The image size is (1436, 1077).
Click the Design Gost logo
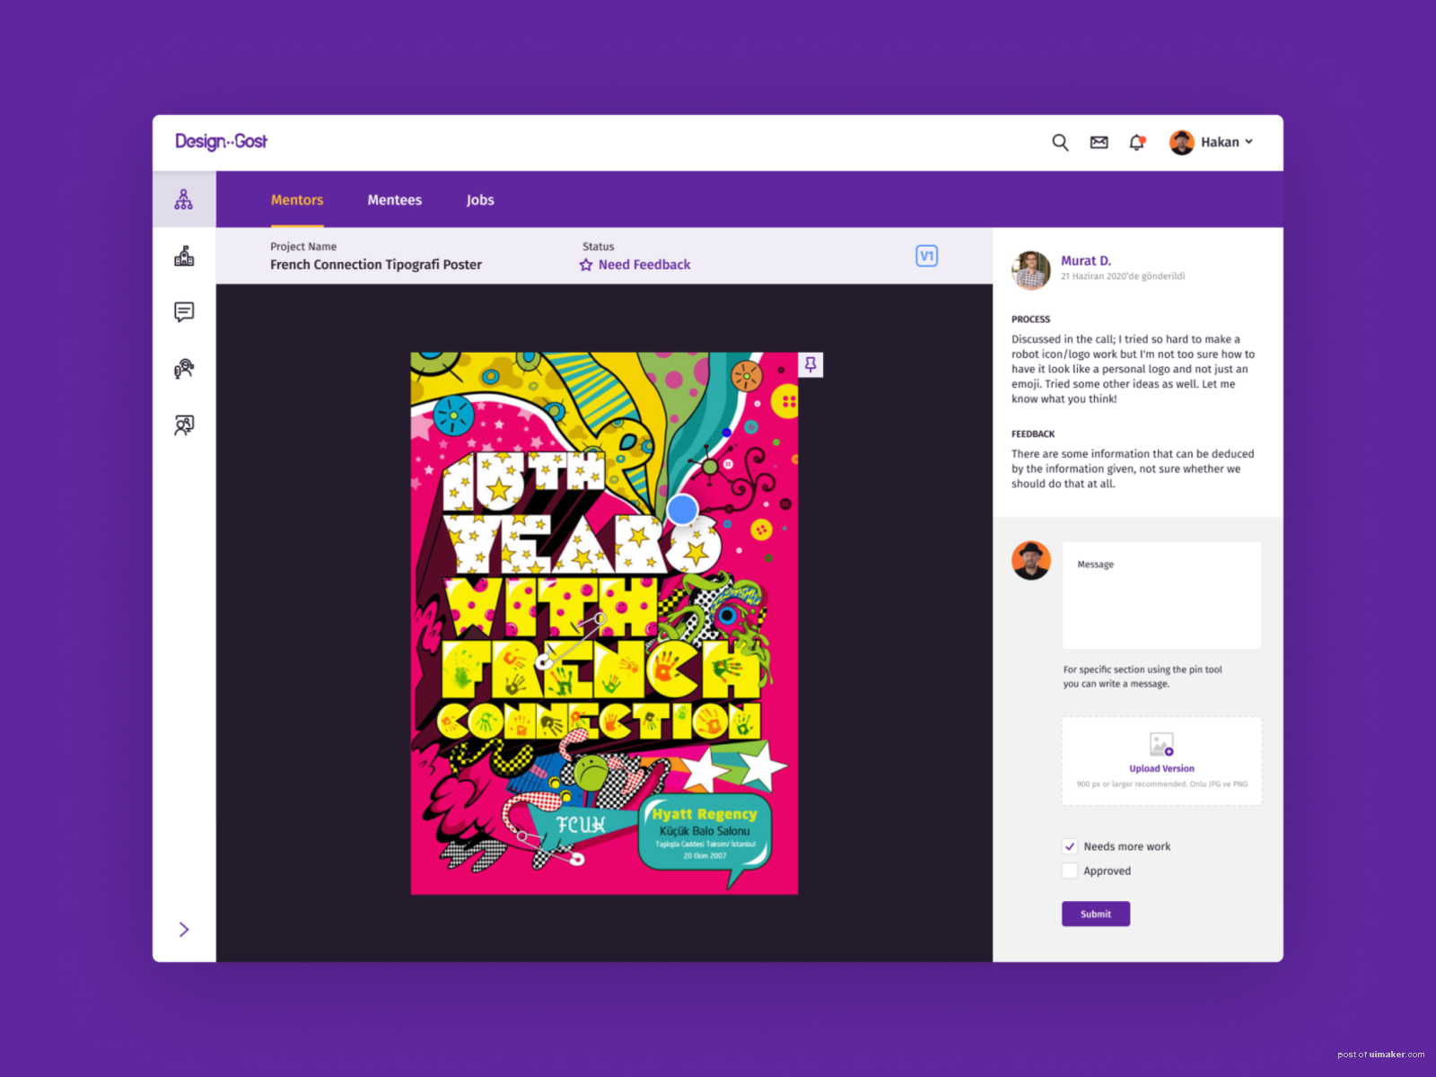[221, 141]
